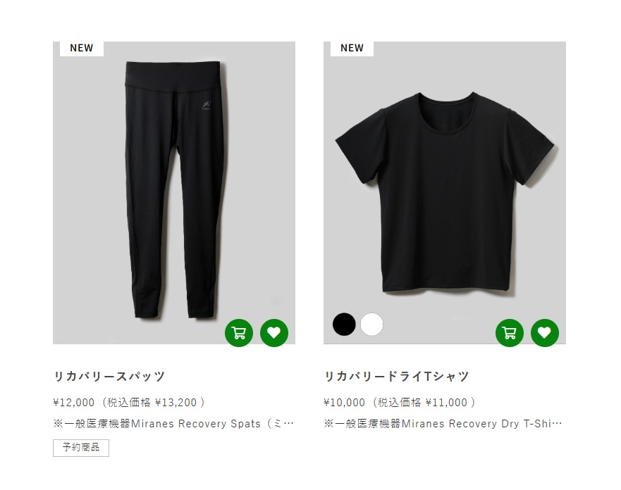The image size is (621, 490).
Task: Favorite the dry T-shirt with the heart
Action: [x=545, y=332]
